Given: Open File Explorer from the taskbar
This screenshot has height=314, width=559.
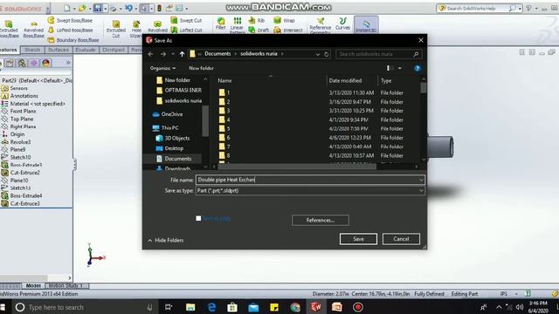Looking at the screenshot, I should tap(190, 307).
